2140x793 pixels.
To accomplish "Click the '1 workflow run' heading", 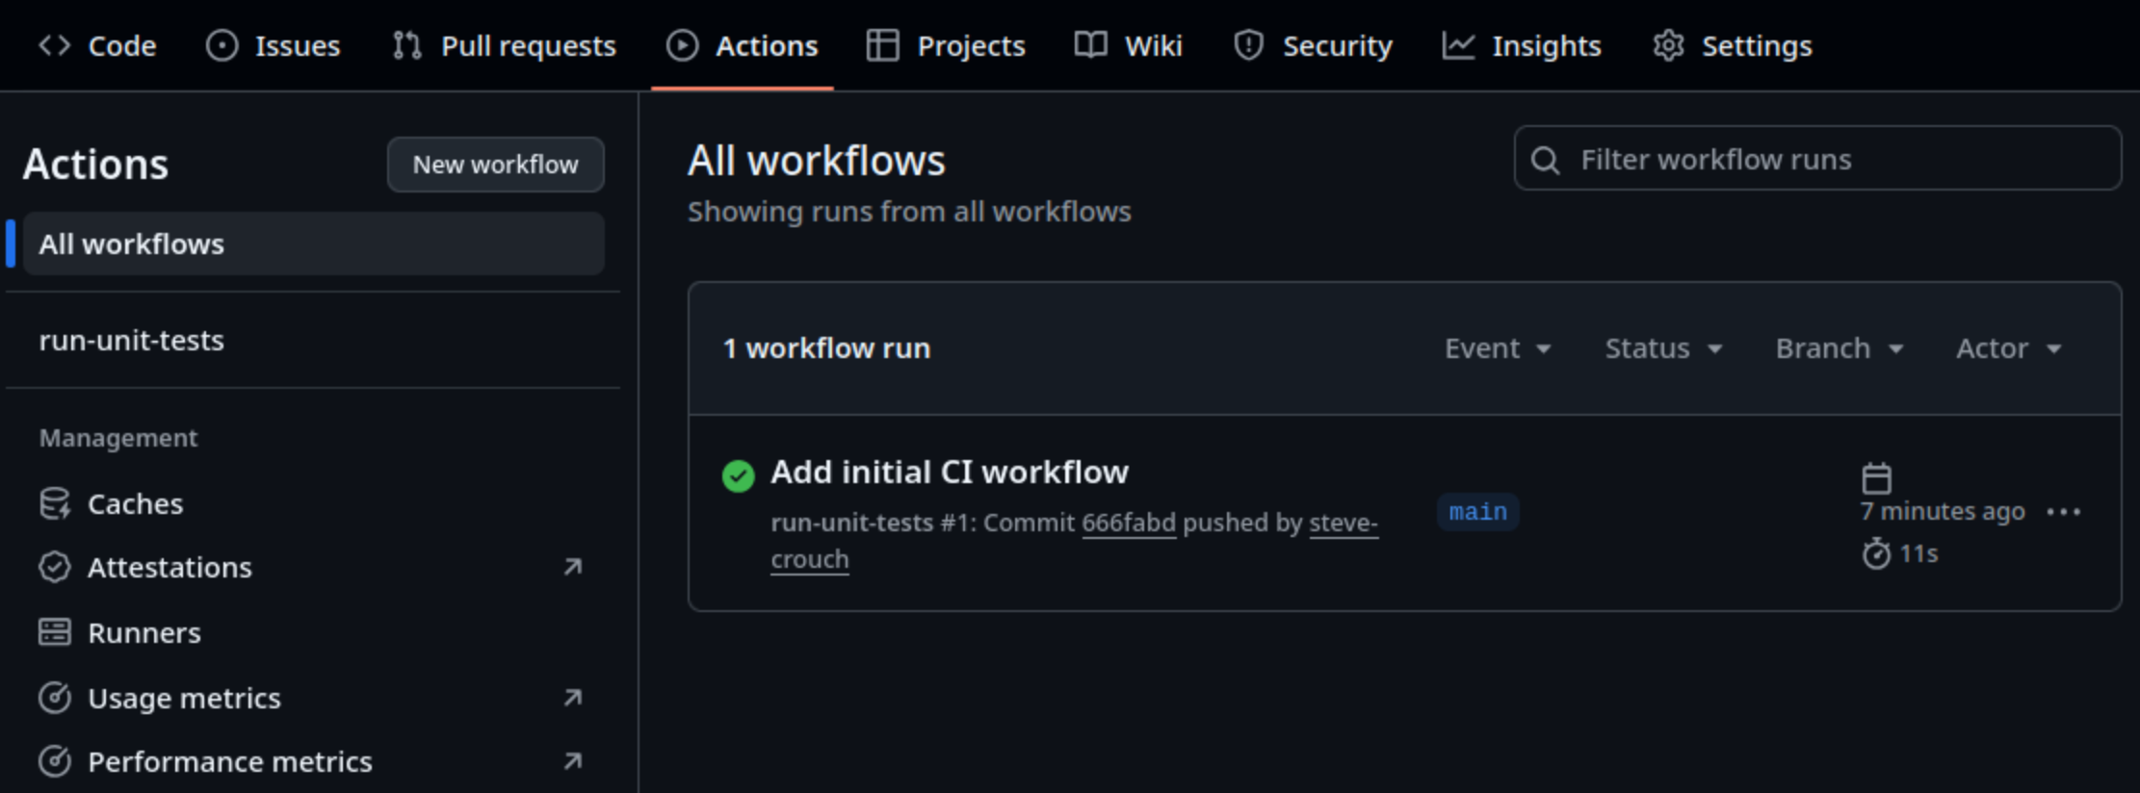I will 826,348.
